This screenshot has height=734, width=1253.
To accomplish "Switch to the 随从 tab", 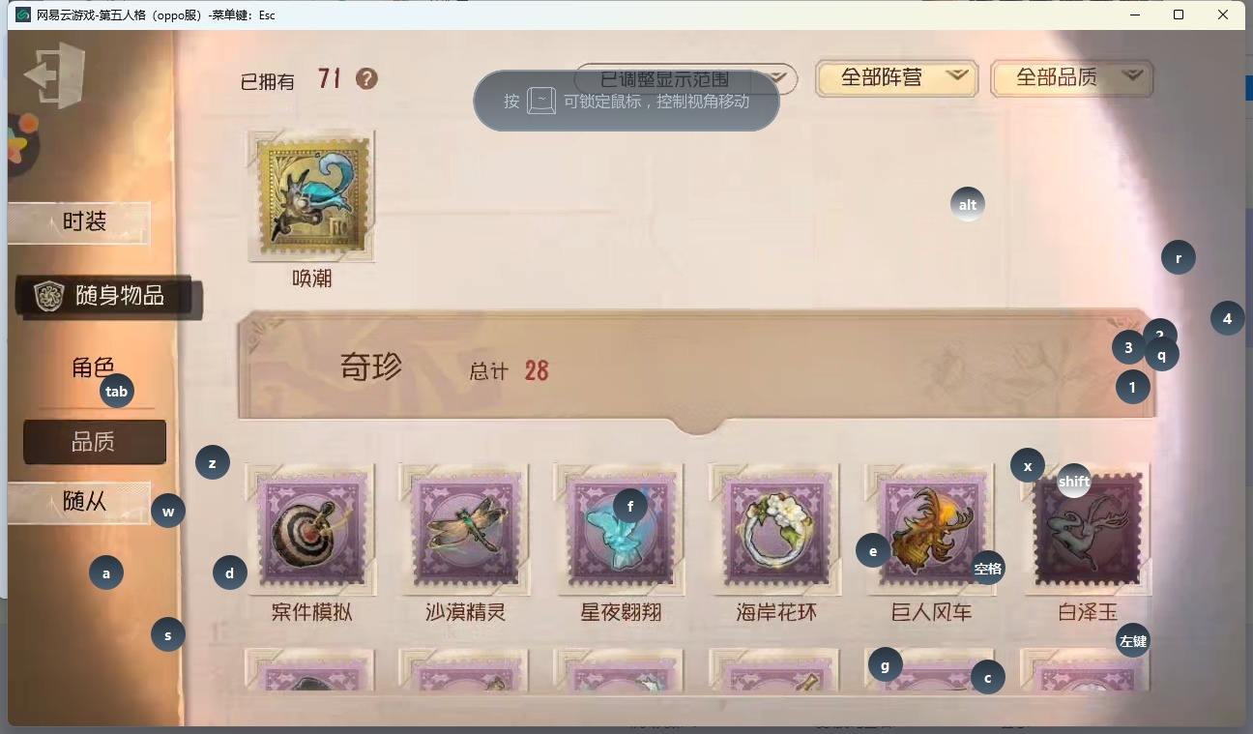I will point(79,503).
